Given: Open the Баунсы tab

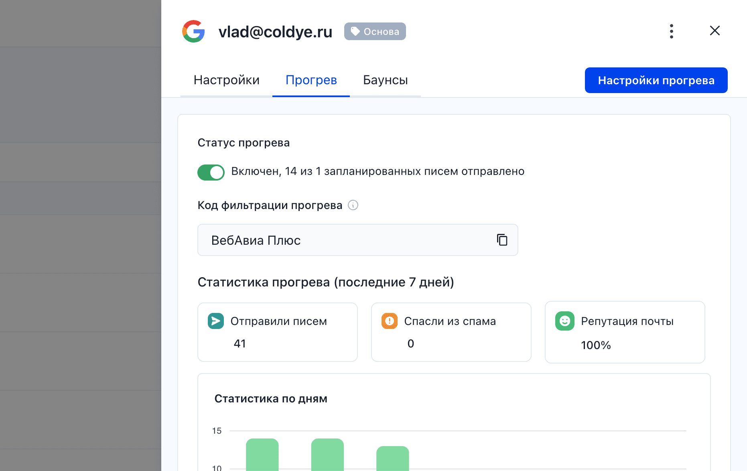Looking at the screenshot, I should point(385,80).
